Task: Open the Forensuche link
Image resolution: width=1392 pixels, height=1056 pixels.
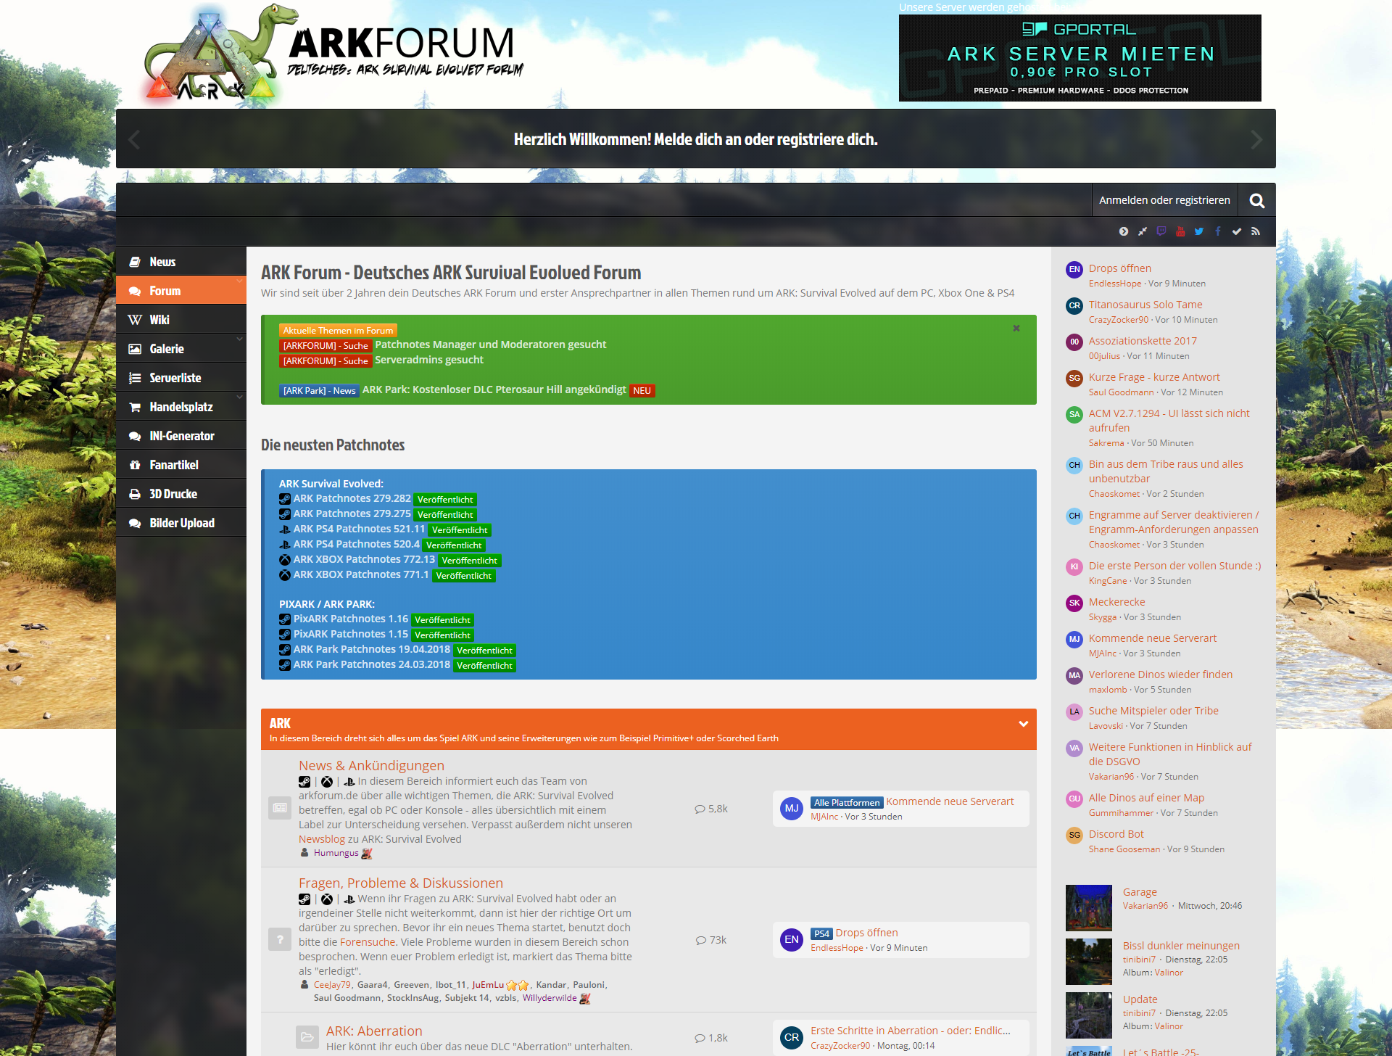Action: 368,942
